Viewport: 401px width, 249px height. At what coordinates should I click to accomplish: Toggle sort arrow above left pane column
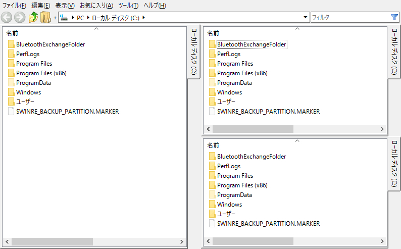[96, 29]
